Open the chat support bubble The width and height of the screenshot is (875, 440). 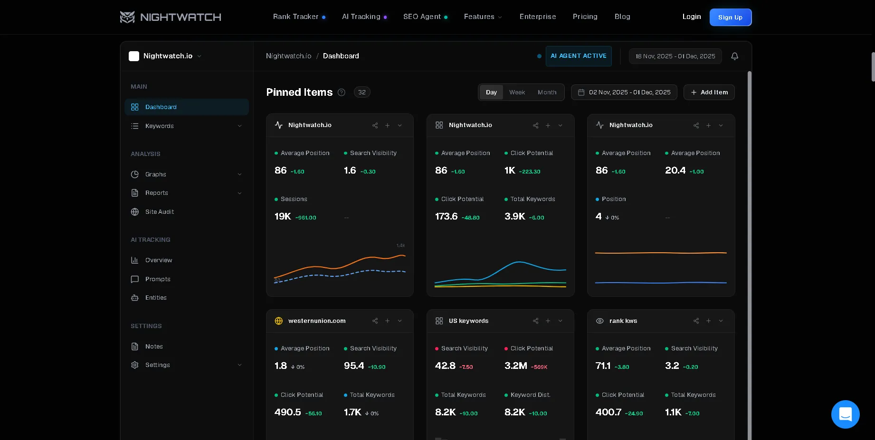pyautogui.click(x=845, y=414)
